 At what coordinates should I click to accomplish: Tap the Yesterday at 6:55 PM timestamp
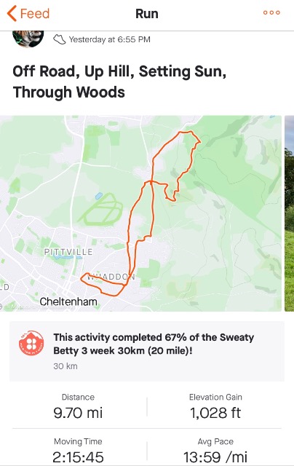pyautogui.click(x=110, y=39)
